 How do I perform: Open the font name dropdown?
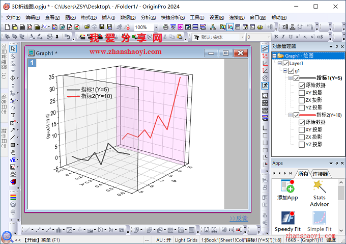click(243, 37)
